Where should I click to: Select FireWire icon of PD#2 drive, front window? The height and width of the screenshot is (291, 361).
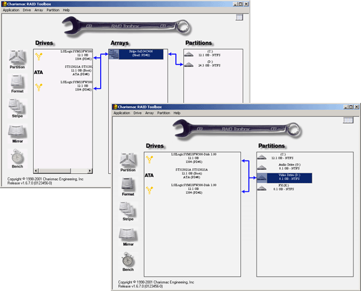149,190
